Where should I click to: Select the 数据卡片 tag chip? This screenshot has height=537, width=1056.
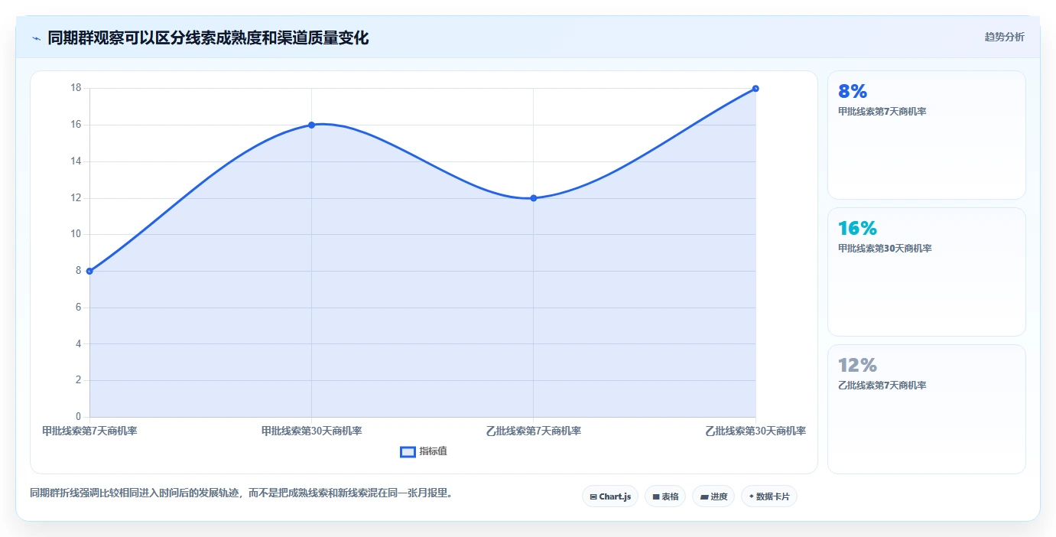click(x=769, y=496)
